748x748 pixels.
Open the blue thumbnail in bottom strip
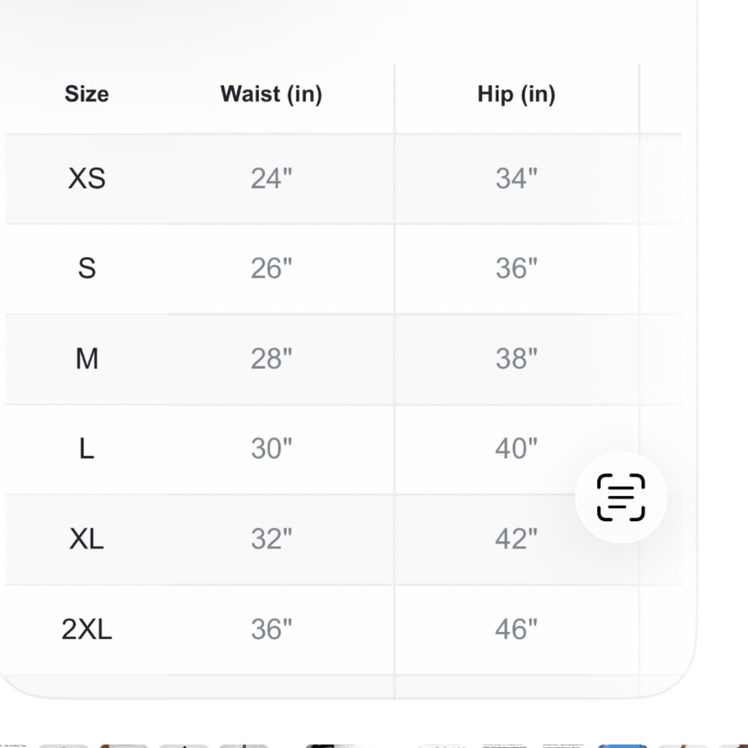622,745
